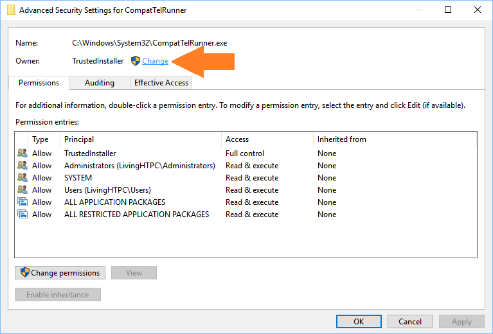Viewport: 493px width, 334px height.
Task: Select the SYSTEM entry user icon
Action: pos(22,178)
